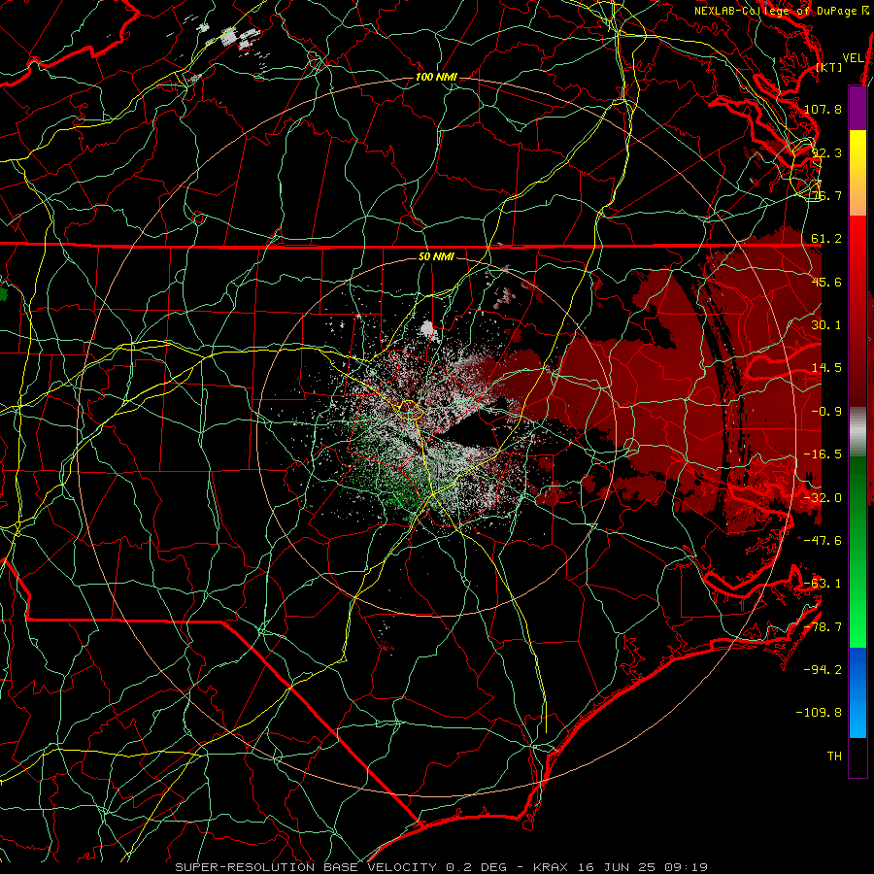The width and height of the screenshot is (874, 874).
Task: Select the -32.0 velocity scale value
Action: coord(823,498)
